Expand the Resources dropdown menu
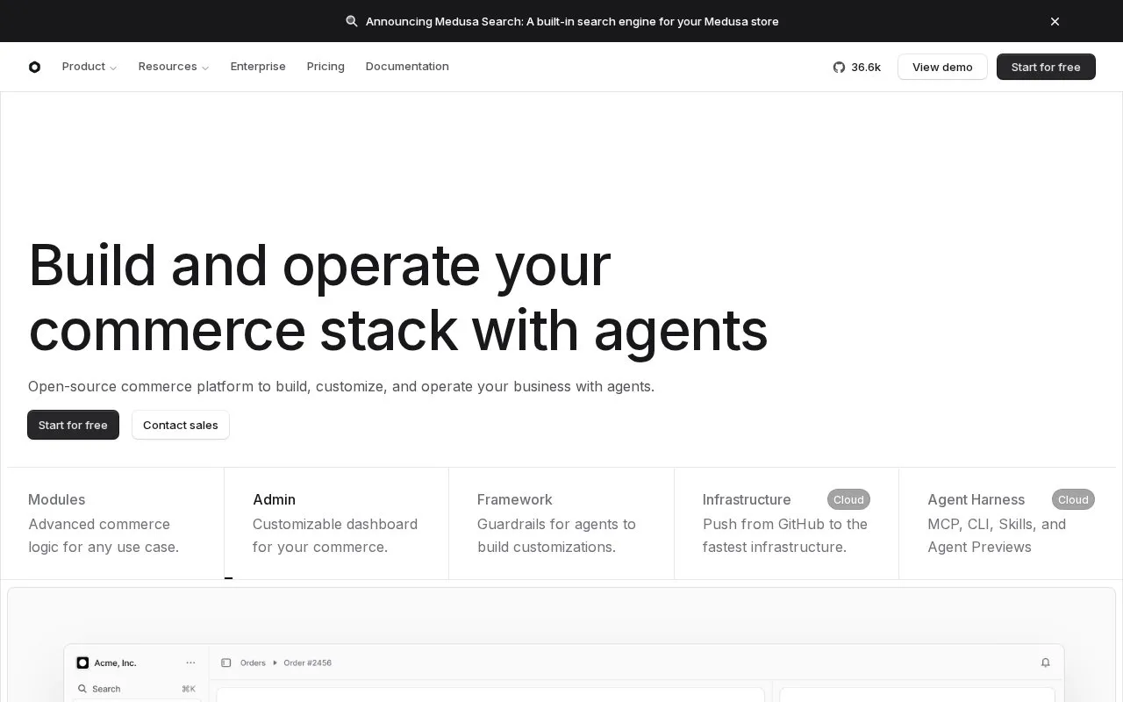 [174, 67]
